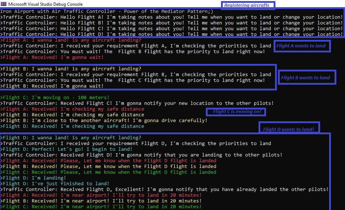Click cyan line 'Flight D: I've just finished to land!'
Image resolution: width=345 pixels, height=210 pixels.
pyautogui.click(x=55, y=184)
